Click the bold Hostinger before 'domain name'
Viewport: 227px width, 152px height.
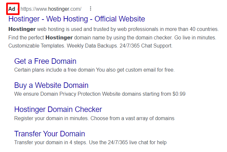point(59,37)
